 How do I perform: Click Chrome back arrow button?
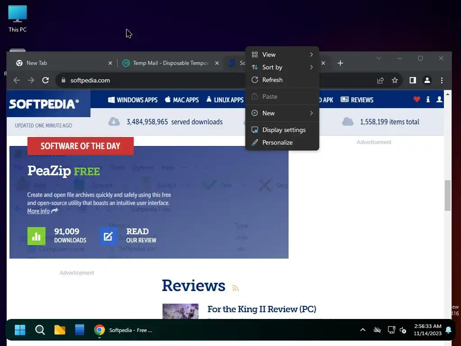[17, 80]
